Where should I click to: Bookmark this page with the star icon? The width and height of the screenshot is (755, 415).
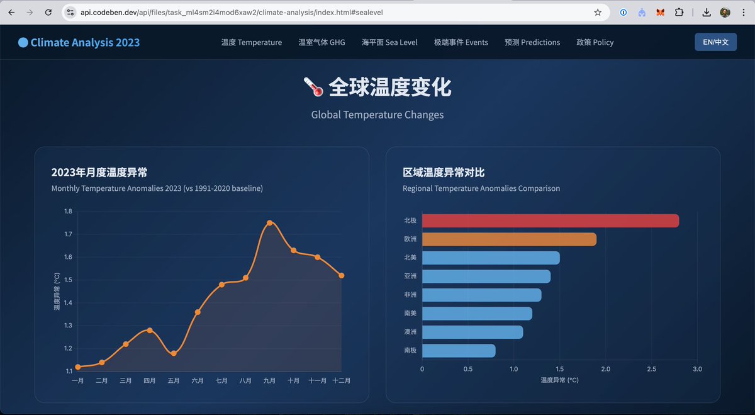click(597, 13)
